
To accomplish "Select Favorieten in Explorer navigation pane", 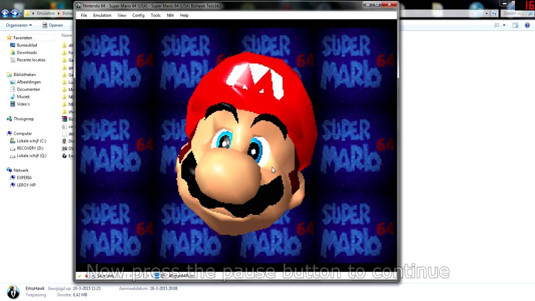I will (23, 38).
